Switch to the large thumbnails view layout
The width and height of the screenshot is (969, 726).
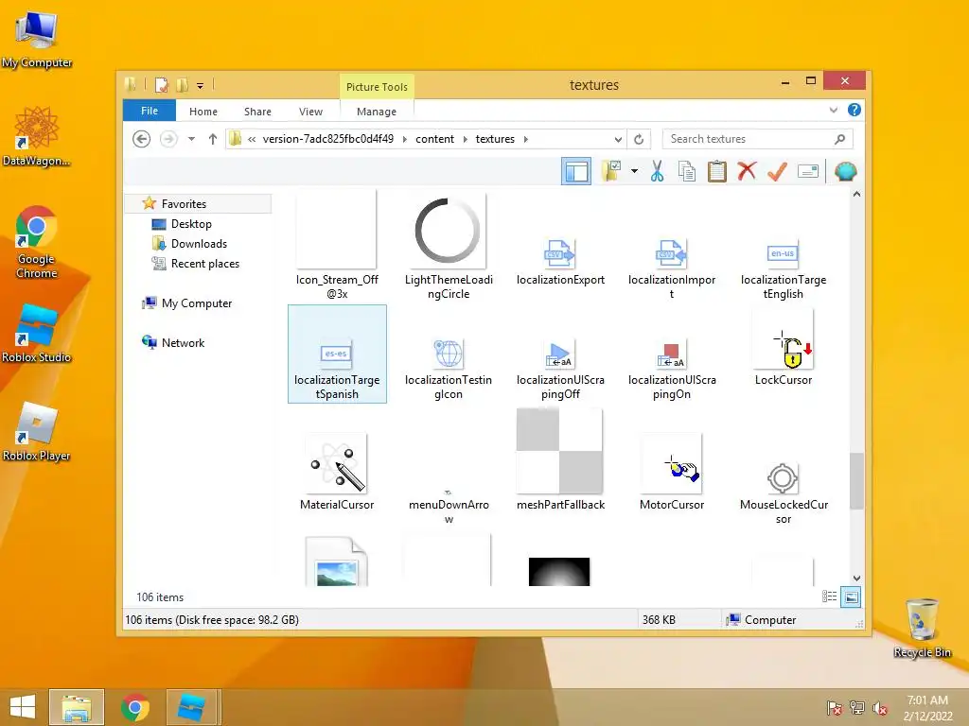(851, 596)
